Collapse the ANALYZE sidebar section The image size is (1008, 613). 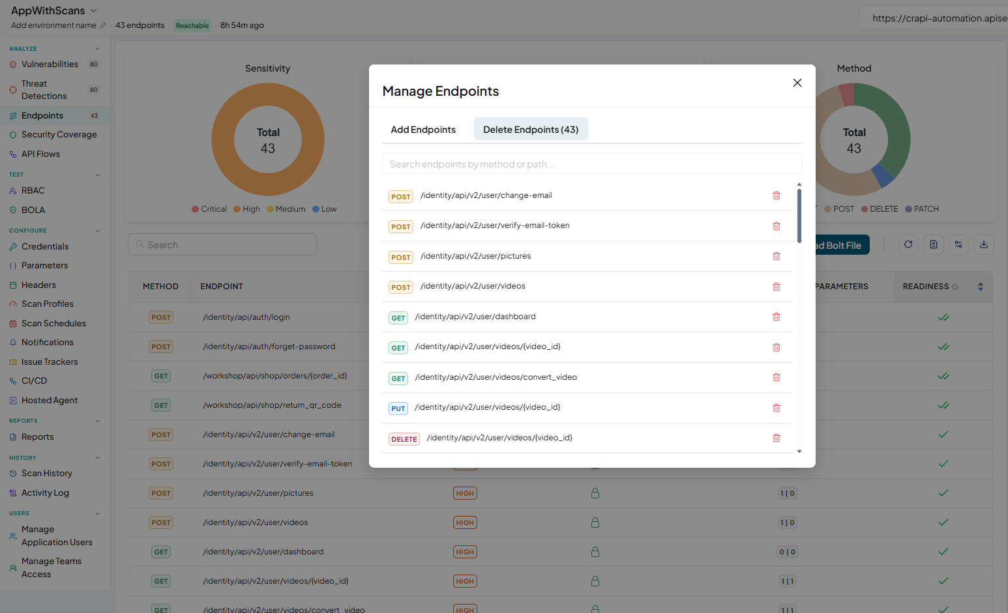tap(98, 49)
